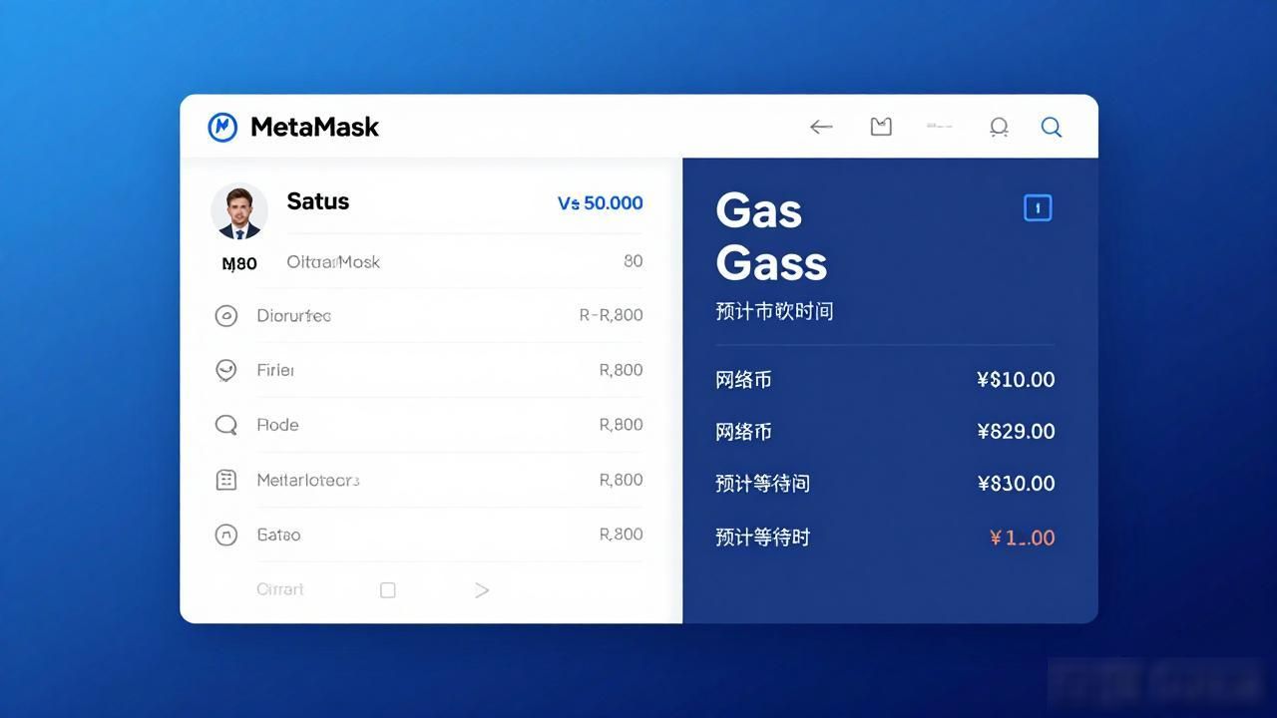Click the square icon beside Gas heading
The image size is (1277, 718).
coord(1038,207)
